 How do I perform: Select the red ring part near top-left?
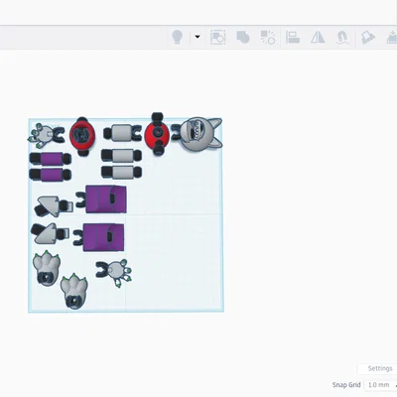[82, 136]
